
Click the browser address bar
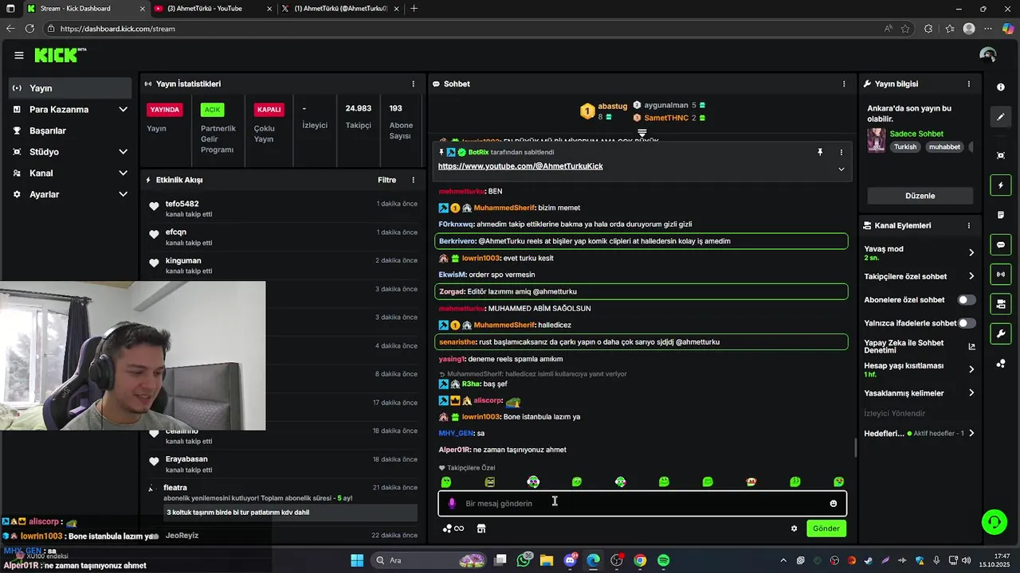(x=462, y=29)
